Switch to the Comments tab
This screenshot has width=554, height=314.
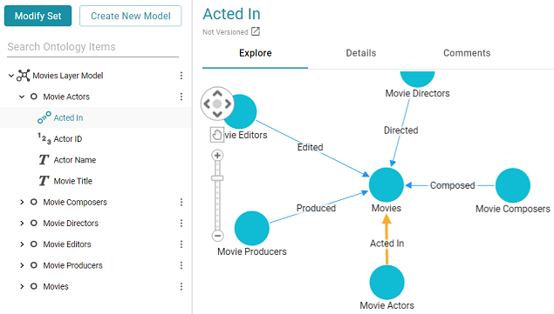(467, 53)
